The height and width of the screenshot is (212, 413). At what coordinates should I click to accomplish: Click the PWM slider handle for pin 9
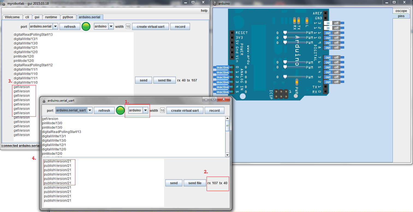tap(285, 43)
